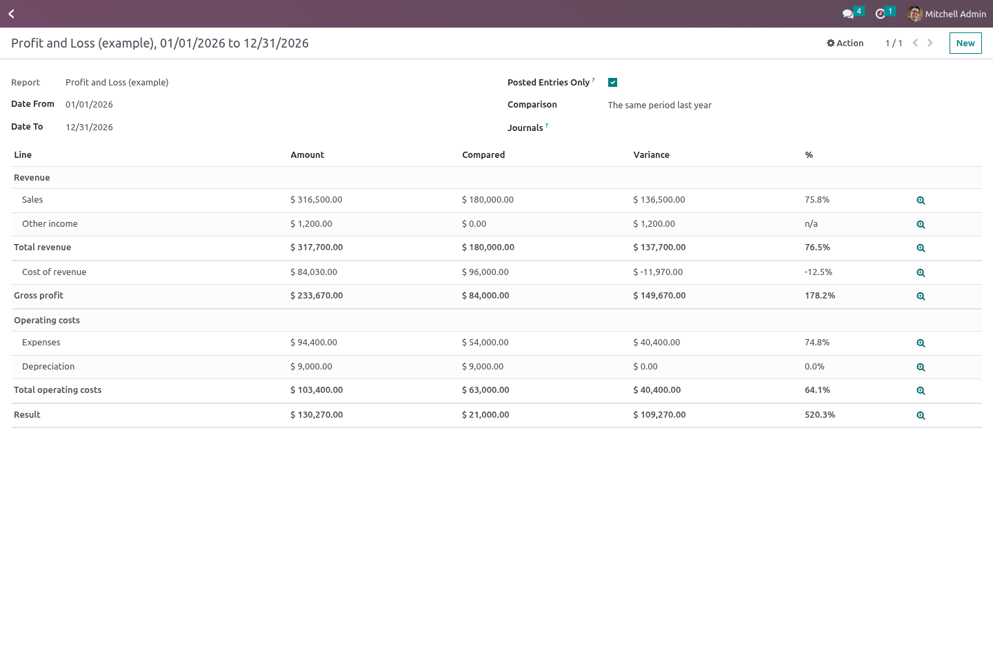
Task: Click the Depreciation line label
Action: click(48, 367)
